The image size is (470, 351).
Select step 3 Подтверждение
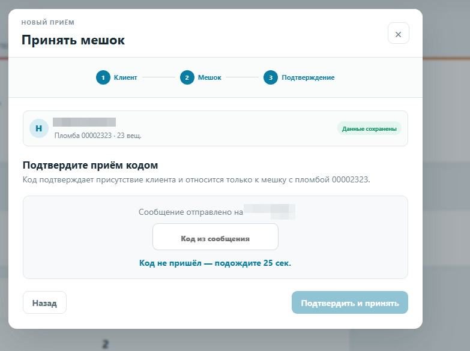[x=299, y=77]
